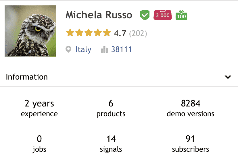The width and height of the screenshot is (238, 162).
Task: Open the Information section header
Action: pyautogui.click(x=119, y=77)
